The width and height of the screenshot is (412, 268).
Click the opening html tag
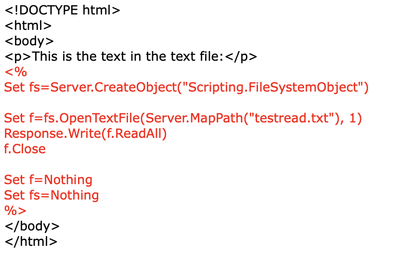point(28,26)
